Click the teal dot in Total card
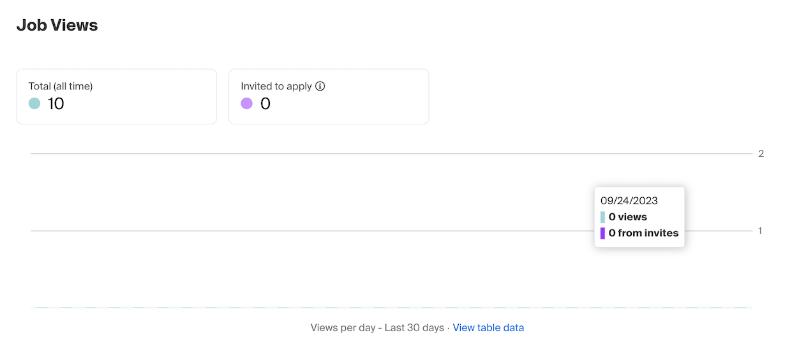 click(34, 103)
